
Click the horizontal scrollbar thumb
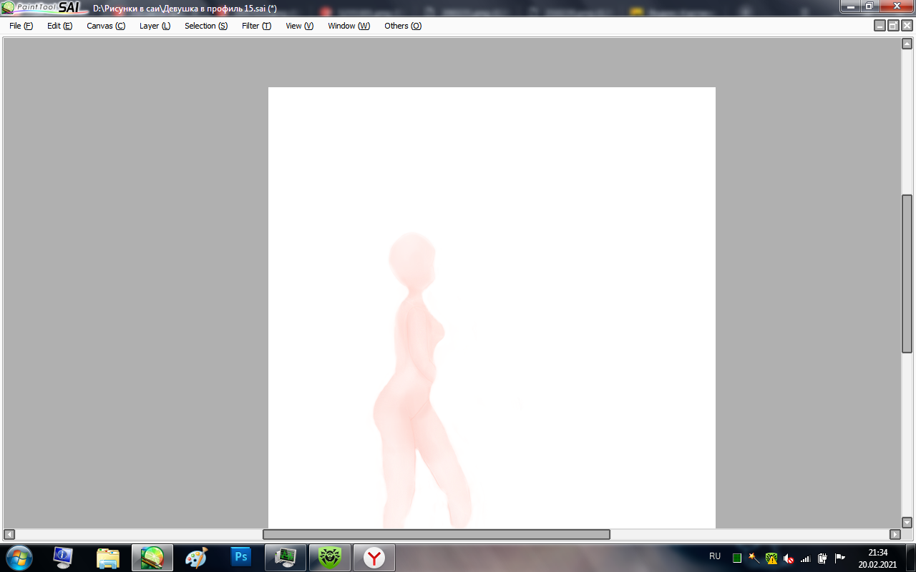pyautogui.click(x=436, y=534)
